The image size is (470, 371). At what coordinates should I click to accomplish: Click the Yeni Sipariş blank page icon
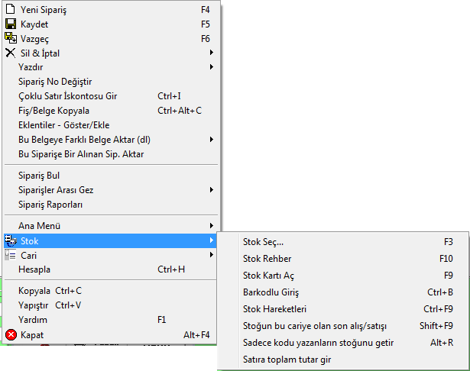tap(11, 9)
